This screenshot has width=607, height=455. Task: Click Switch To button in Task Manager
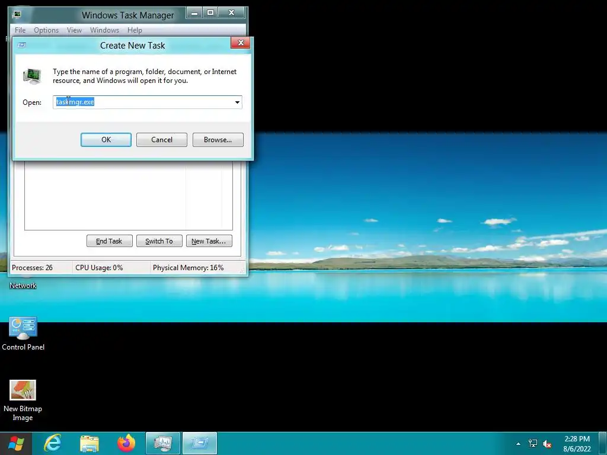tap(159, 241)
